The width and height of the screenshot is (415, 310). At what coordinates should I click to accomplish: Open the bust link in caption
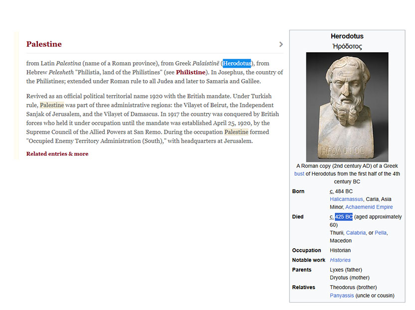[x=299, y=174]
